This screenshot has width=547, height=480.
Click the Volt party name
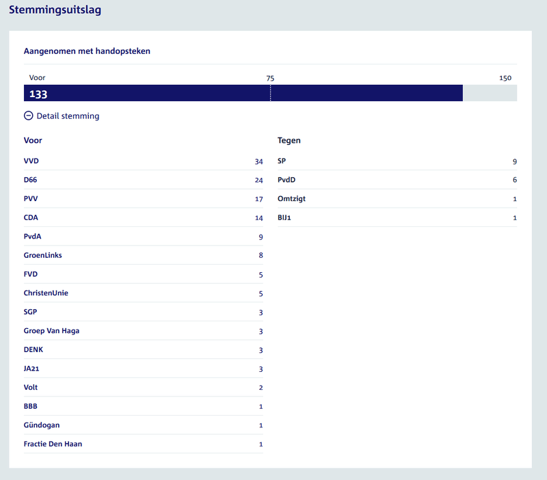(x=31, y=388)
